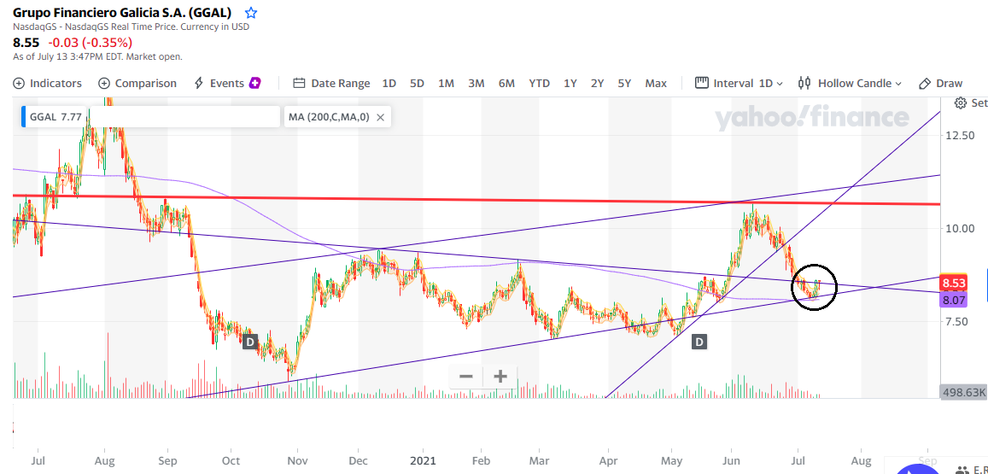This screenshot has width=988, height=474.
Task: Click the MA (200,C,MA,0) indicator label
Action: point(328,117)
